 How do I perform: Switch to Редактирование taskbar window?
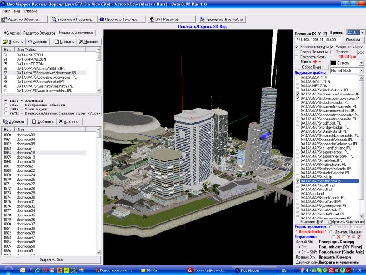(114, 270)
